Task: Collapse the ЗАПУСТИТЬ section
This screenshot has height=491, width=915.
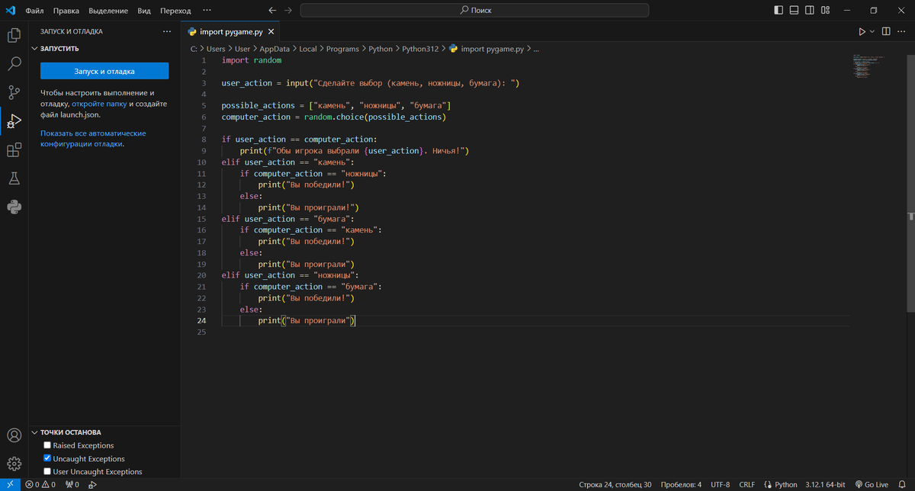Action: [x=34, y=48]
